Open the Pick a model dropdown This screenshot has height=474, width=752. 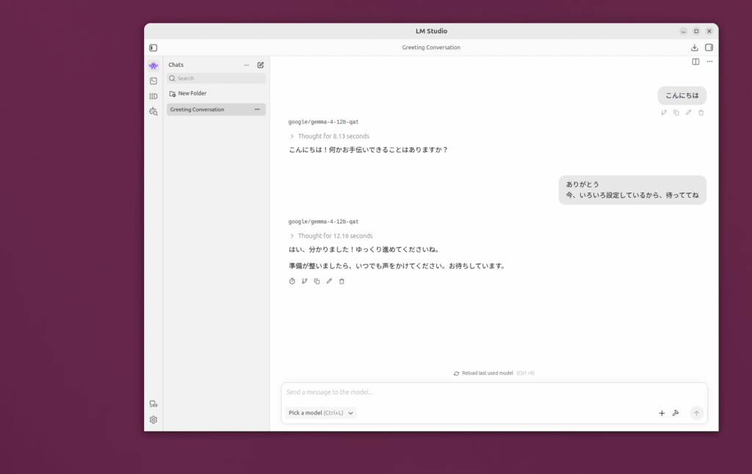click(x=321, y=413)
